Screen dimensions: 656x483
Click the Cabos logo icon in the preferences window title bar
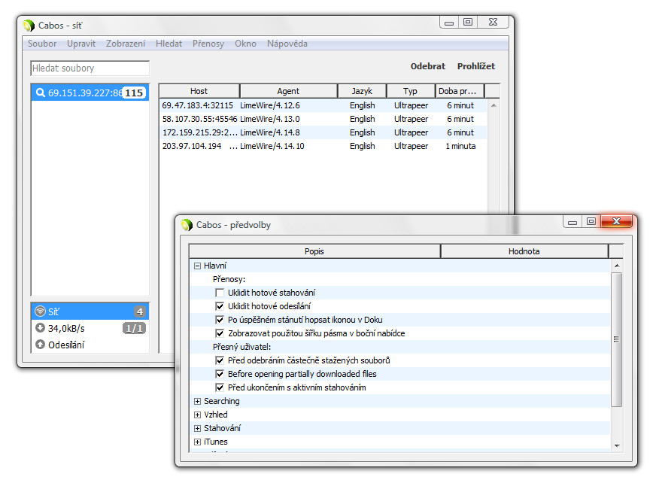(187, 225)
